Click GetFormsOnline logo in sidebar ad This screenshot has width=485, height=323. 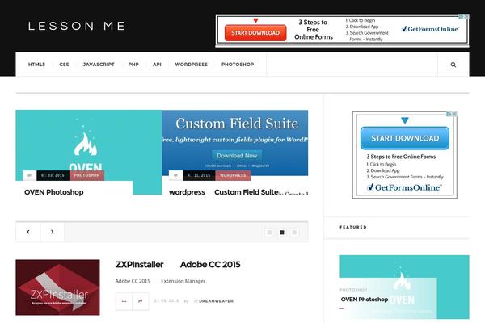coord(404,187)
